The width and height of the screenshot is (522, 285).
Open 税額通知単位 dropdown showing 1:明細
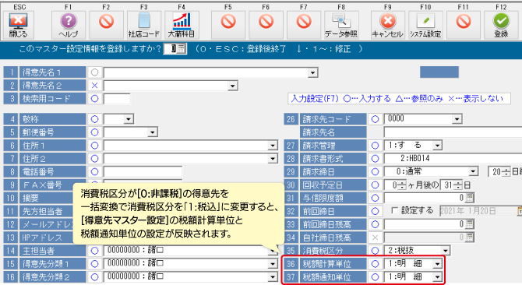click(x=437, y=277)
